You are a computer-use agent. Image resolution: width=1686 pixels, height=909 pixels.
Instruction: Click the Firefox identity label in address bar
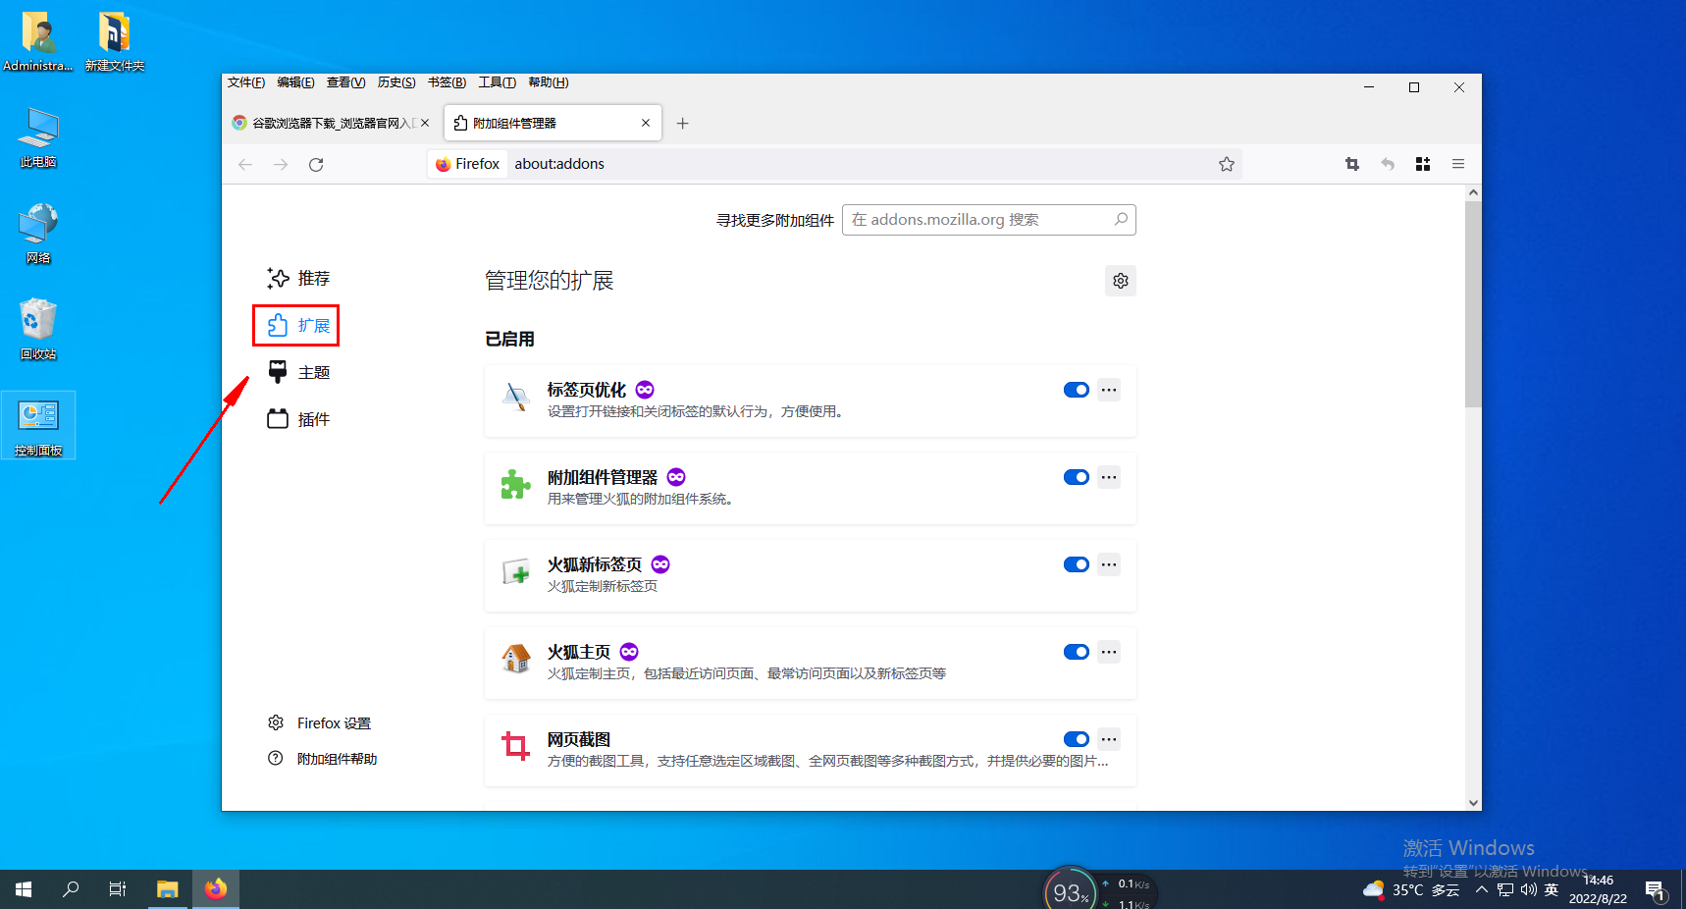[468, 164]
